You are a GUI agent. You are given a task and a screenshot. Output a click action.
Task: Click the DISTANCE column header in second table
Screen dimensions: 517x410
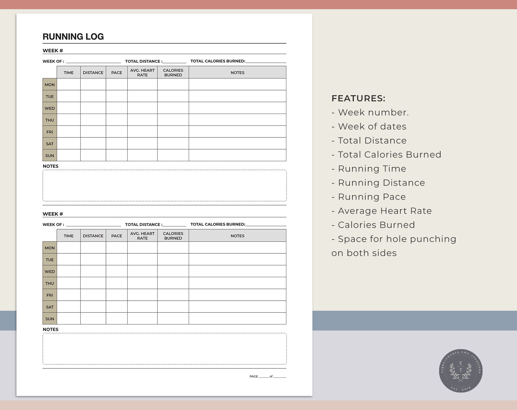click(x=93, y=236)
